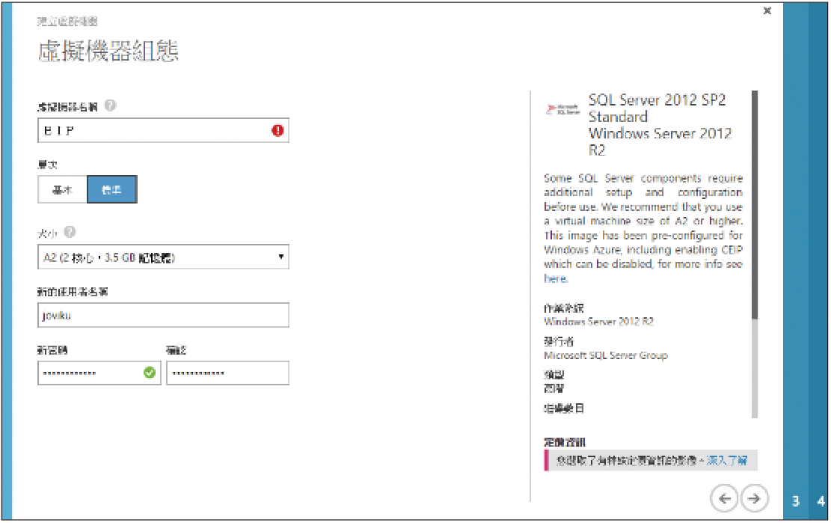Screen dimensions: 831x523
Task: Jump to wizard step 3
Action: point(796,501)
